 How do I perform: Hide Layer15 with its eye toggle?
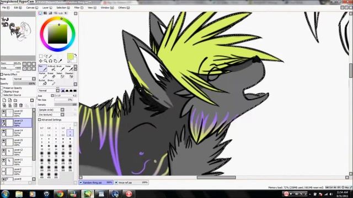pos(4,140)
